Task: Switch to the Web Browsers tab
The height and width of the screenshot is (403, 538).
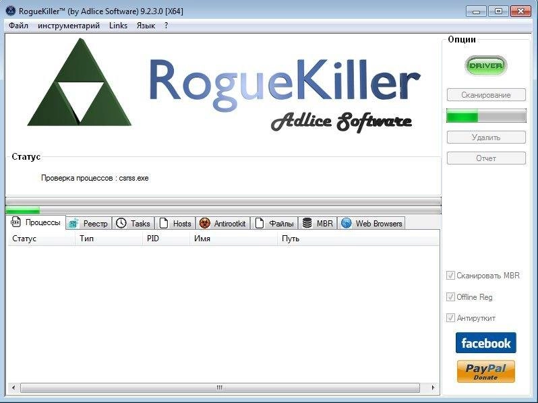Action: [x=371, y=223]
